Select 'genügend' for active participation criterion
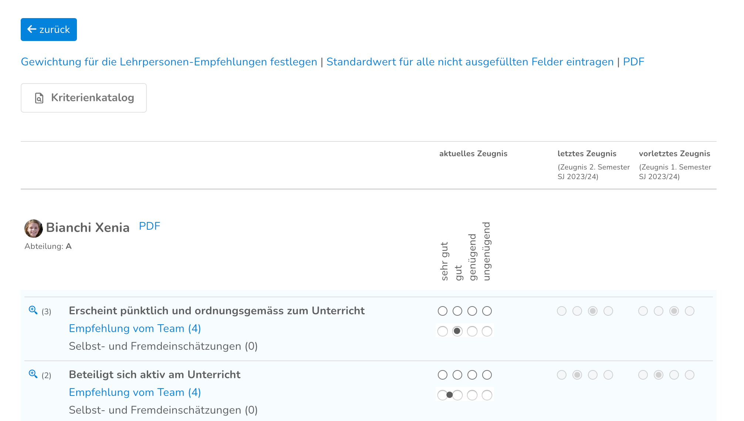The width and height of the screenshot is (744, 421). pyautogui.click(x=472, y=375)
